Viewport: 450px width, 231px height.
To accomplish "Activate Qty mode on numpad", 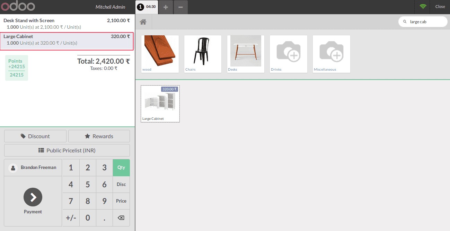I will 121,168.
